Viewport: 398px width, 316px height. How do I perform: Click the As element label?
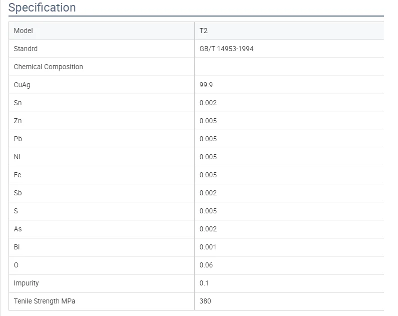(18, 229)
